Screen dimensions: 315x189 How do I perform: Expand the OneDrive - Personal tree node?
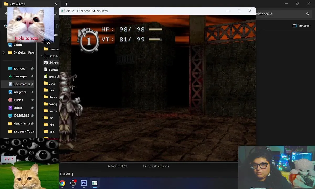(x=4, y=53)
